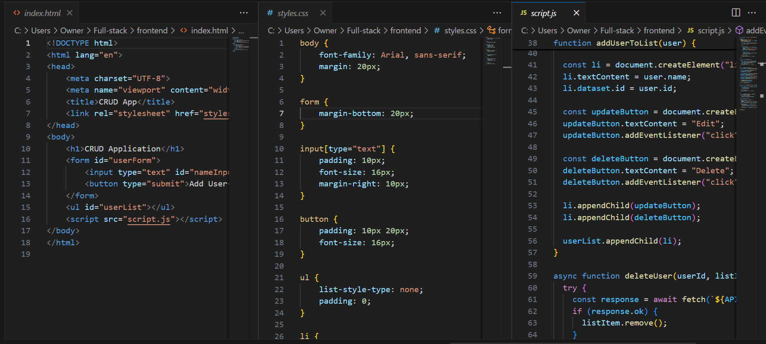This screenshot has width=766, height=344.
Task: Follow the script.js src link in index.html
Action: click(x=149, y=219)
